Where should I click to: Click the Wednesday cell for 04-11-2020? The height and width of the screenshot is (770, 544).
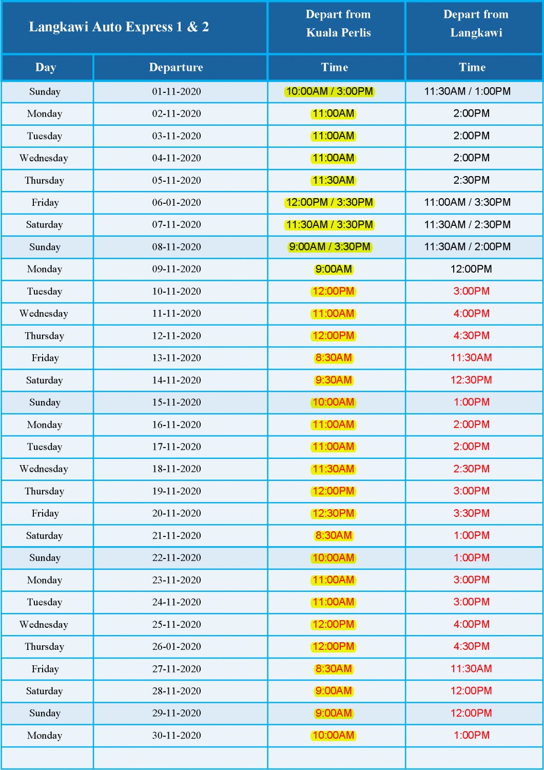tap(44, 158)
